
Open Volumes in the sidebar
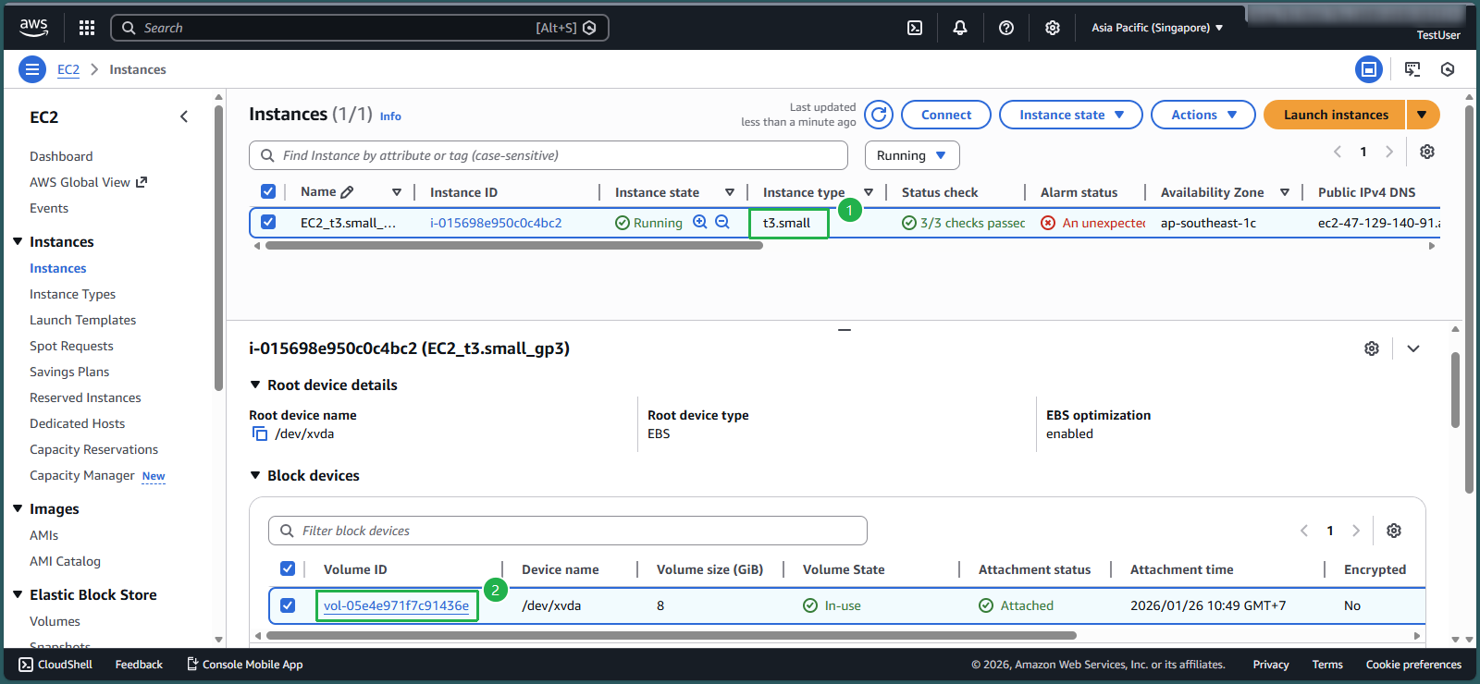(x=55, y=621)
